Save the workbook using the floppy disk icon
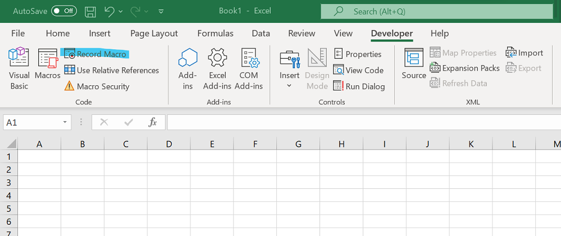 tap(90, 11)
